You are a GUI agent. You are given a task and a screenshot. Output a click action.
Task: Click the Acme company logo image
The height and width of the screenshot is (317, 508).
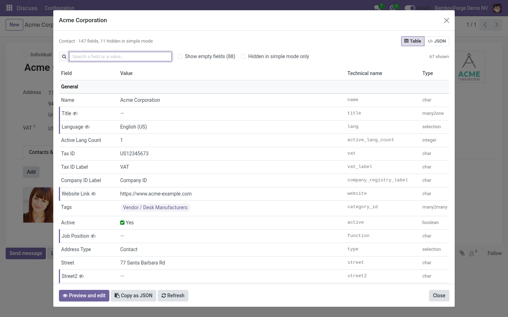pyautogui.click(x=469, y=67)
